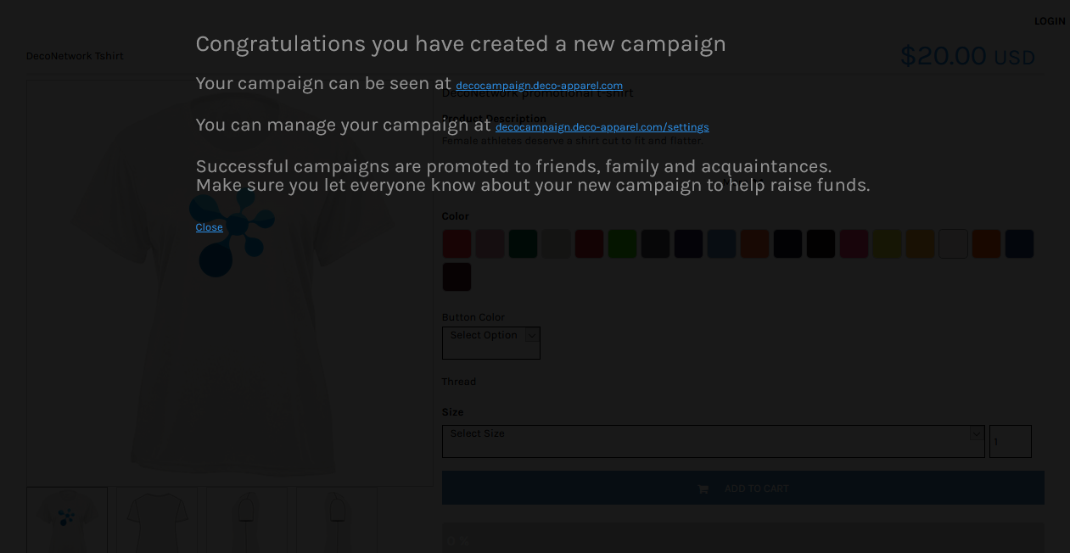Click the quantity input field
Image resolution: width=1070 pixels, height=553 pixels.
(x=1010, y=441)
